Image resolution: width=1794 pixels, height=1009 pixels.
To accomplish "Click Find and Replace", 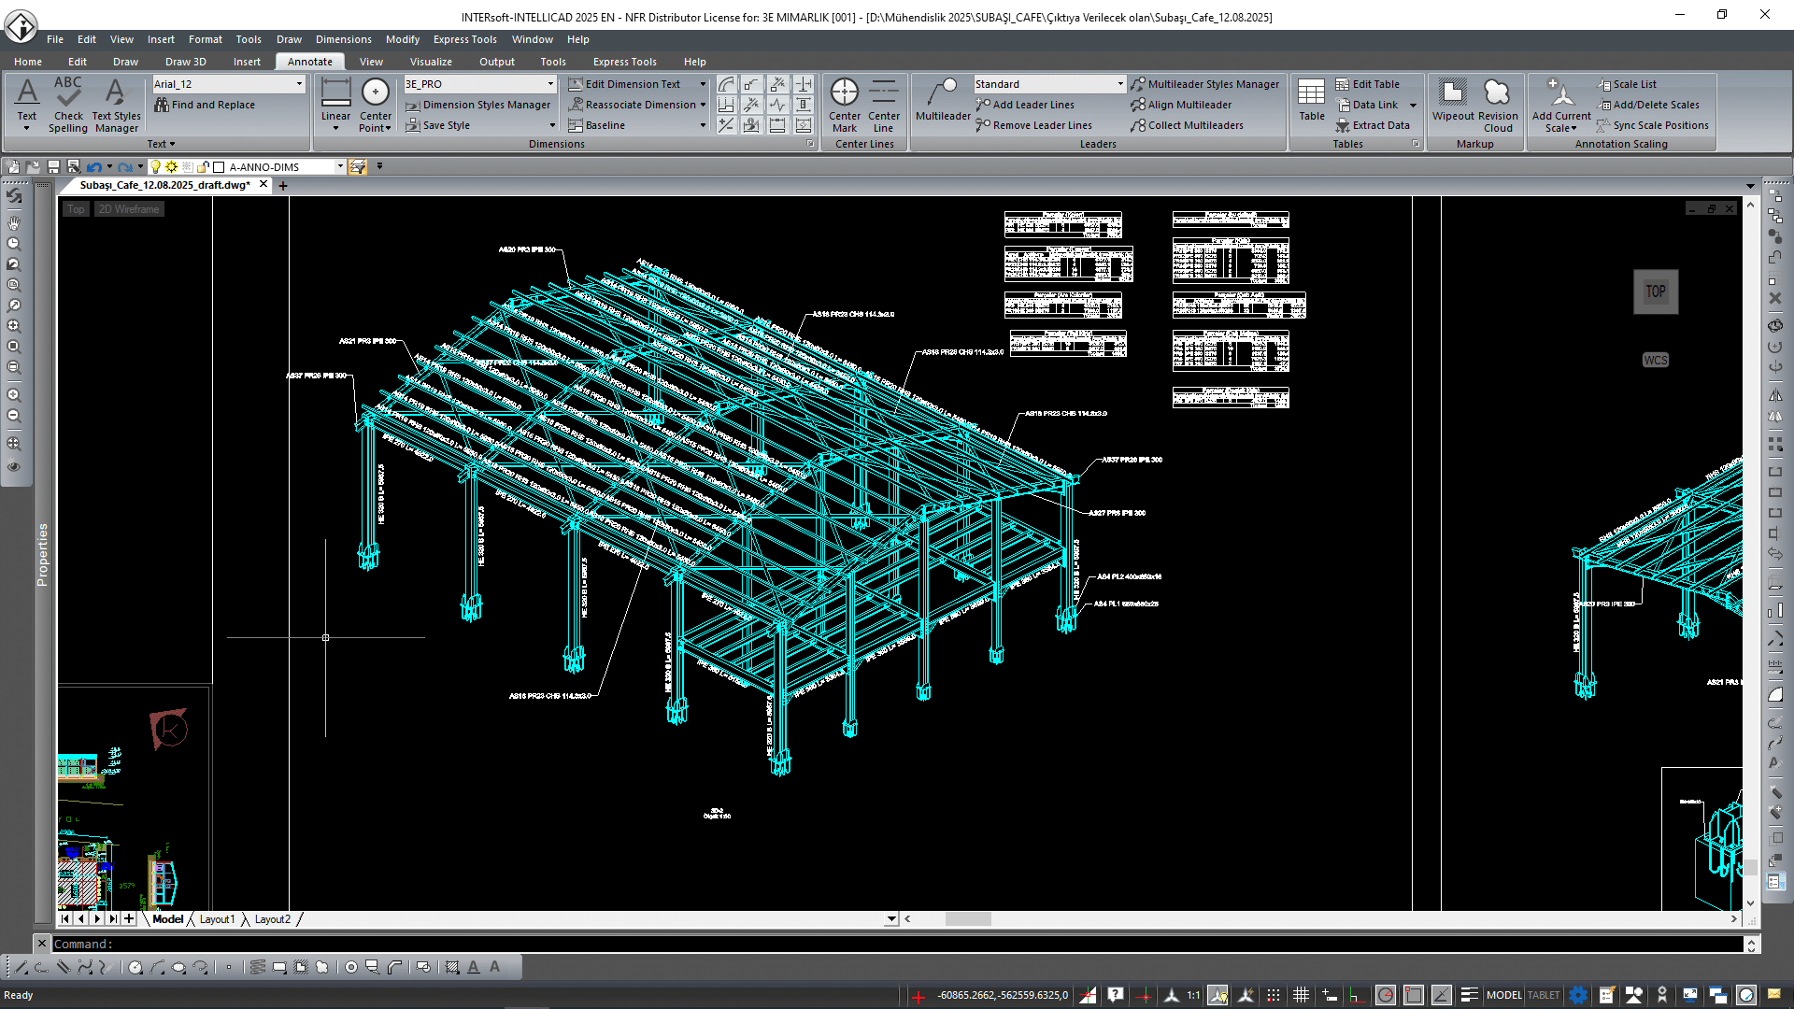I will tap(212, 105).
